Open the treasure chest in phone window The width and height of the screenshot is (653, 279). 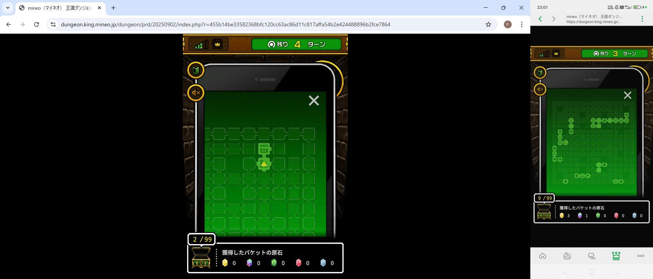coord(544,212)
